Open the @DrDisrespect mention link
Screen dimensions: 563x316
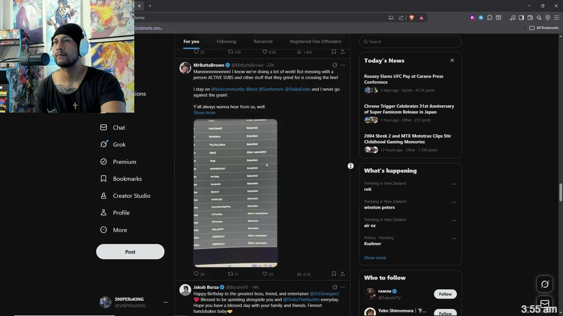pyautogui.click(x=324, y=294)
